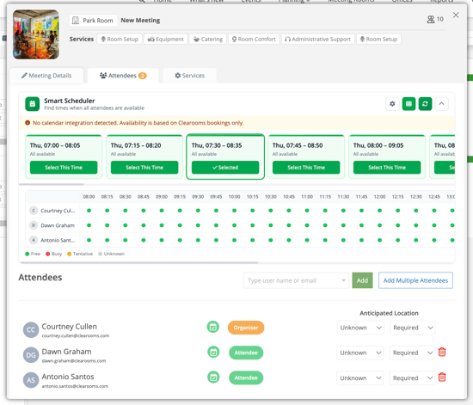The height and width of the screenshot is (405, 473).
Task: Switch Smart Scheduler to grid view
Action: pyautogui.click(x=408, y=104)
